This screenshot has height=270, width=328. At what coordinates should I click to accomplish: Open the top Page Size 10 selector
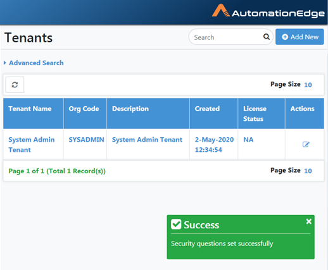click(x=308, y=85)
